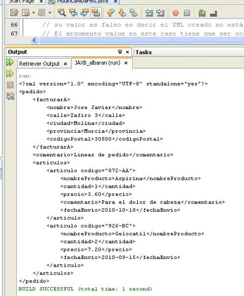Click the editor horizontal scrollbar left arrow
The height and width of the screenshot is (296, 244).
pyautogui.click(x=34, y=40)
